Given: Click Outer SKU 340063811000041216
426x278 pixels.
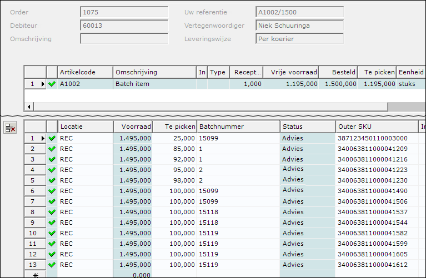Looking at the screenshot, I should tap(377, 159).
